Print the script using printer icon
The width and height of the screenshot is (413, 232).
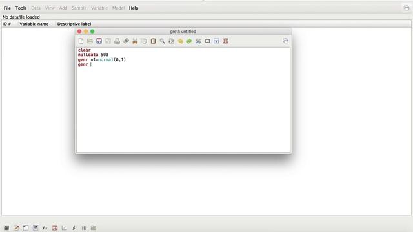[117, 41]
